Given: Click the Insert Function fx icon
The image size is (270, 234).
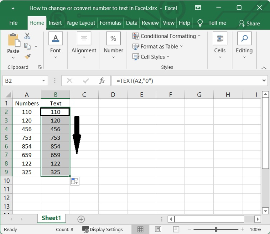Looking at the screenshot, I should point(102,81).
